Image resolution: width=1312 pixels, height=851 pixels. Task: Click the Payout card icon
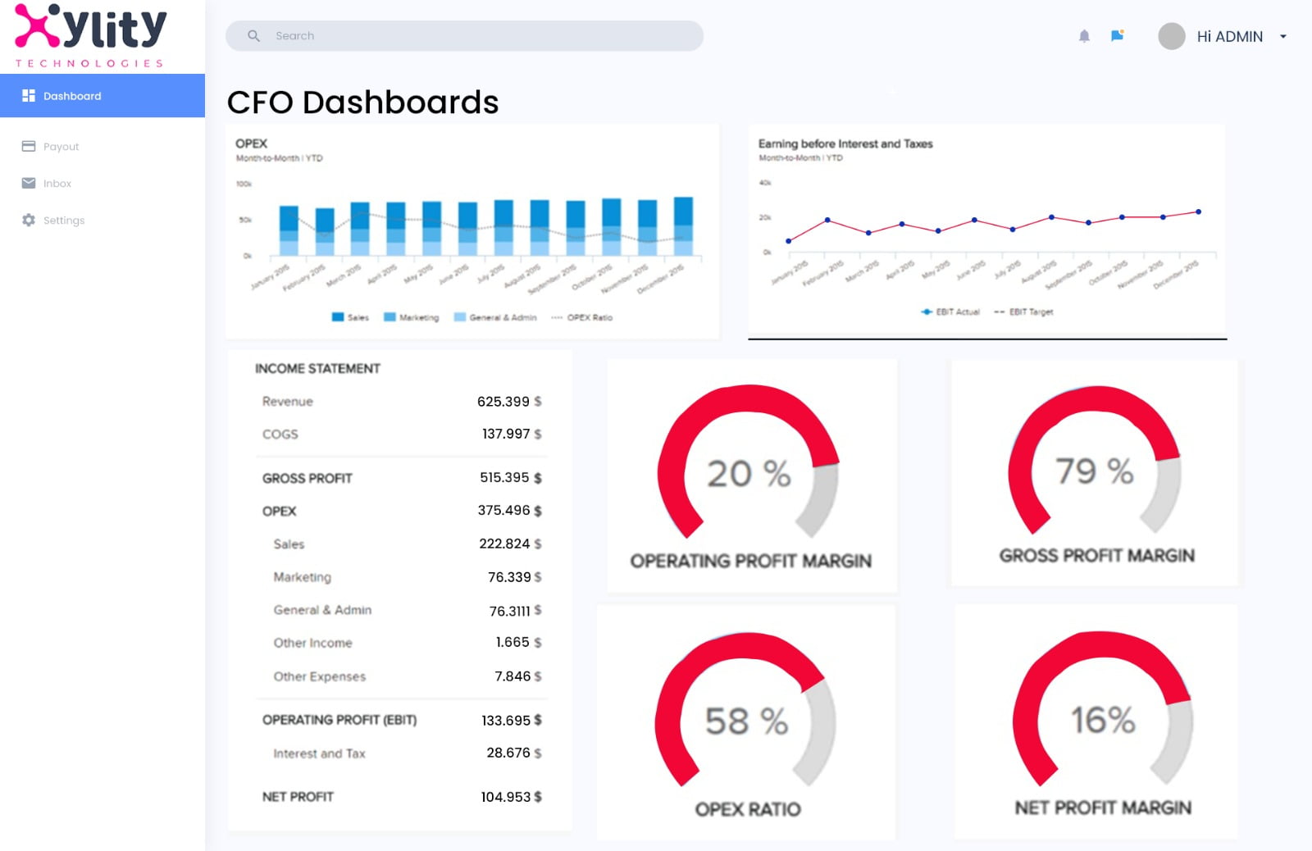click(29, 146)
